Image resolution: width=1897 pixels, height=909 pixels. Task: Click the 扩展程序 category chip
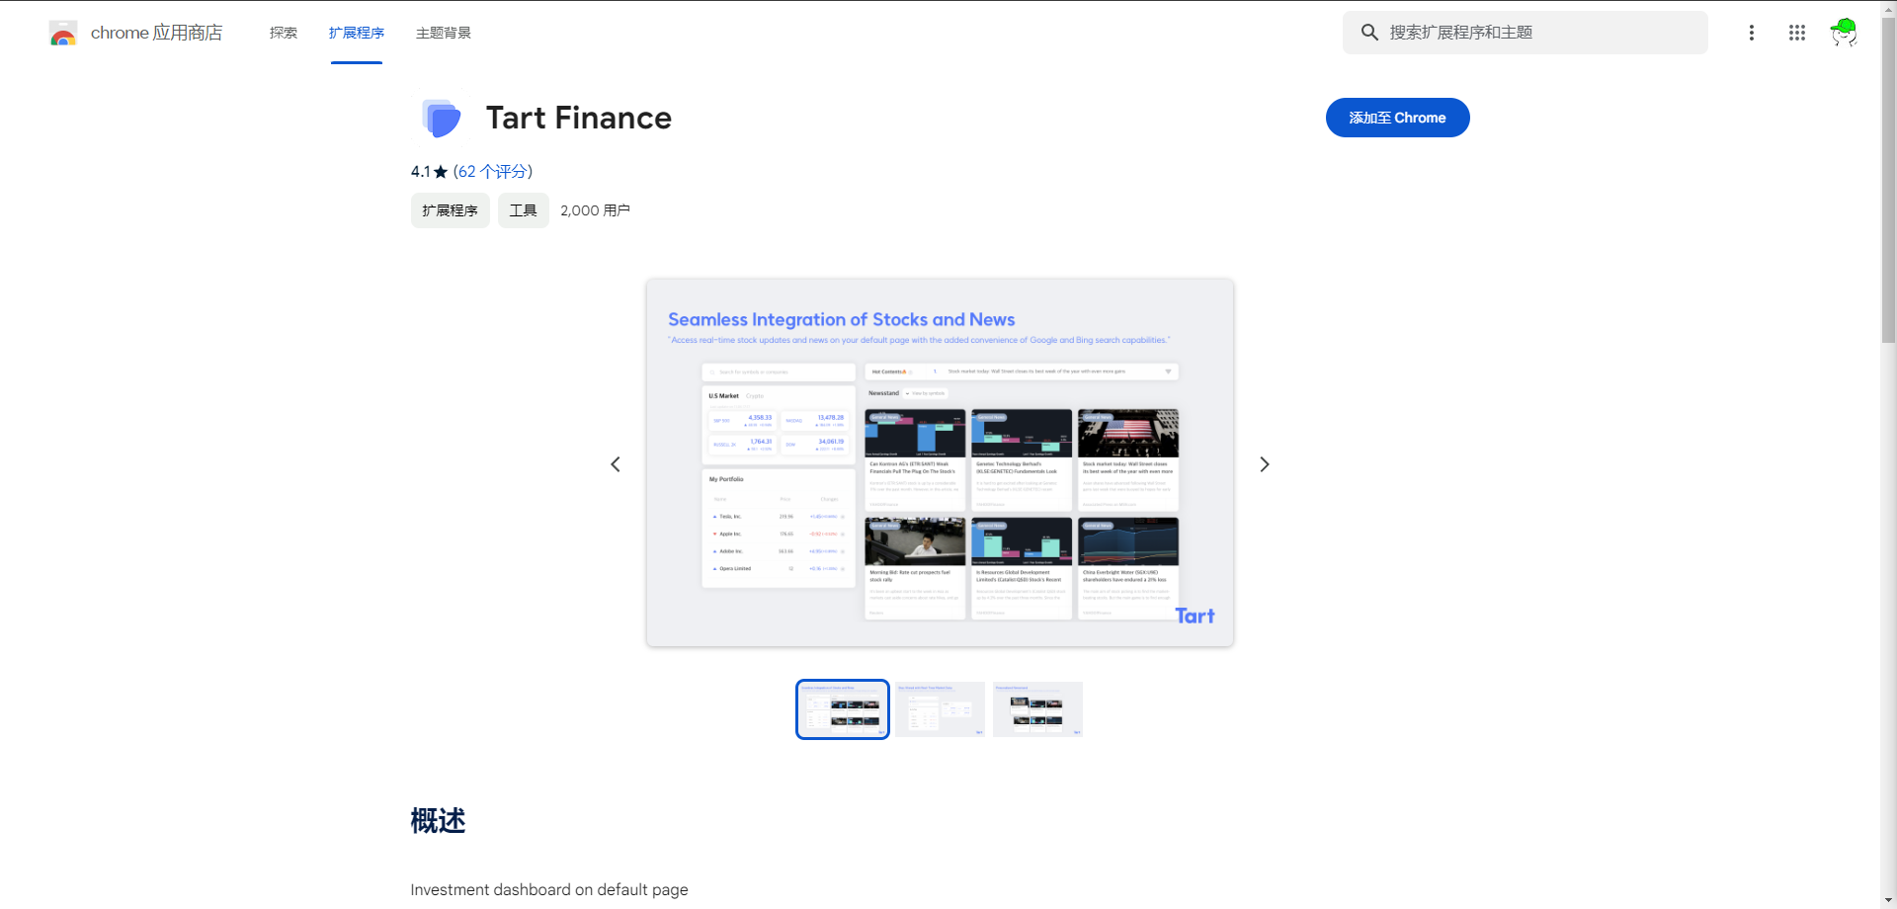(x=450, y=210)
